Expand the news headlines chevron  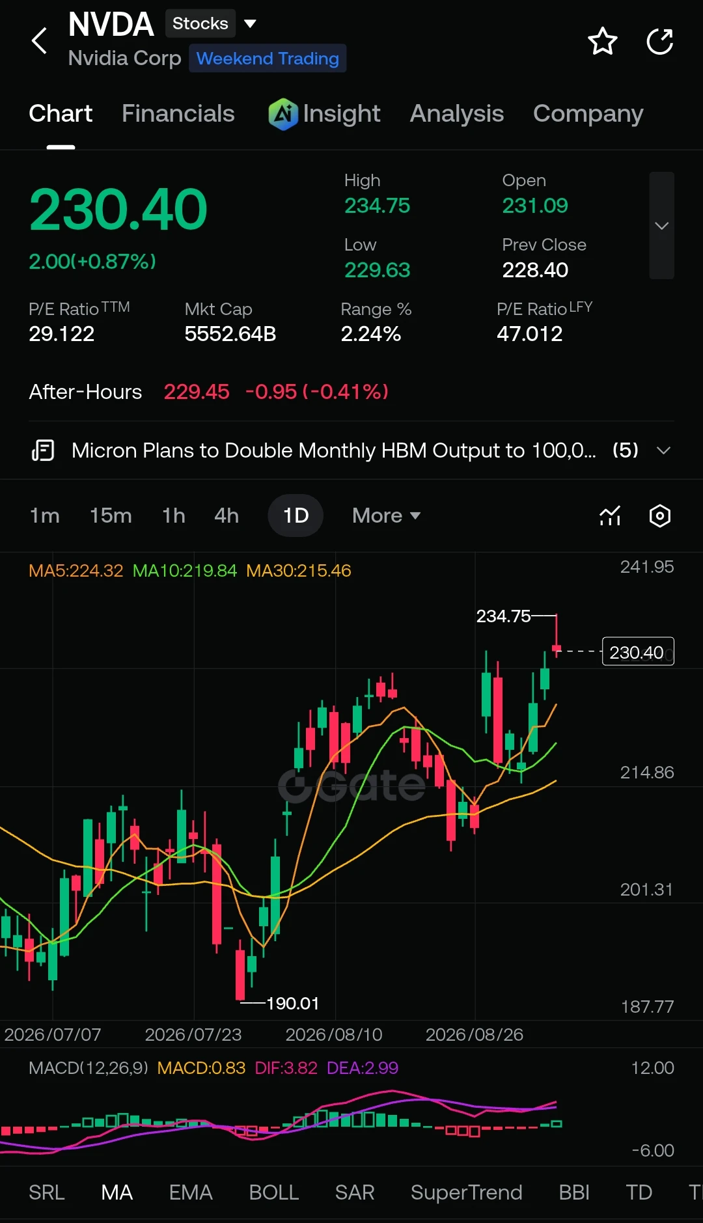pos(663,450)
